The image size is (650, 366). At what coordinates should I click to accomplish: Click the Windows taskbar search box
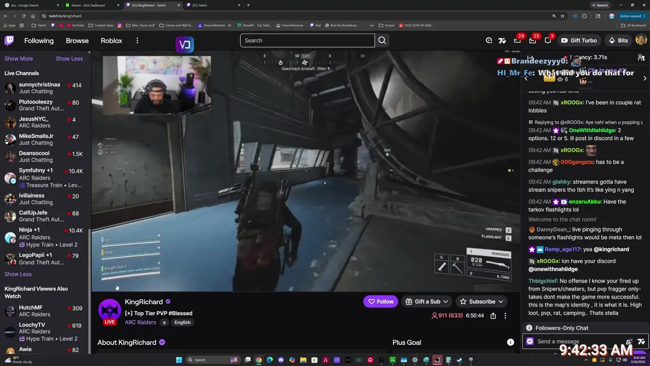[213, 360]
